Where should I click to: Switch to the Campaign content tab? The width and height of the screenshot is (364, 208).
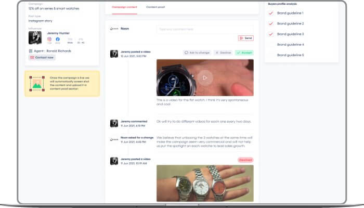pyautogui.click(x=125, y=7)
